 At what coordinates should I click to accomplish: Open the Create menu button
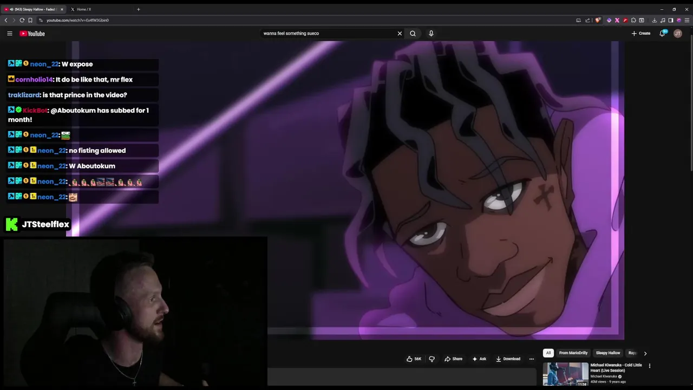[641, 34]
